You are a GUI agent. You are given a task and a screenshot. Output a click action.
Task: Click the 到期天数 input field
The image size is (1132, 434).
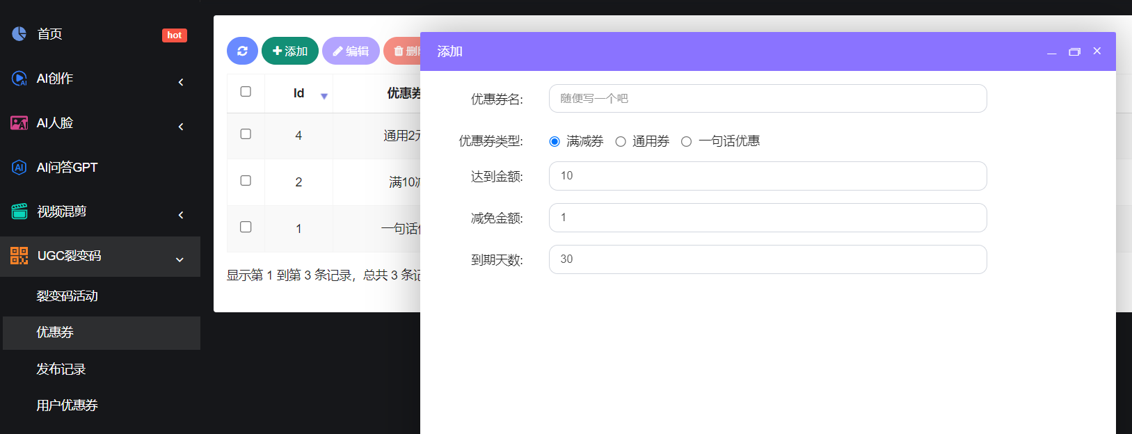(768, 259)
